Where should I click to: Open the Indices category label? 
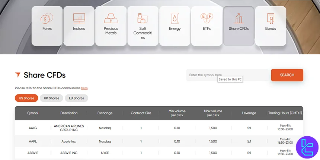point(79,29)
